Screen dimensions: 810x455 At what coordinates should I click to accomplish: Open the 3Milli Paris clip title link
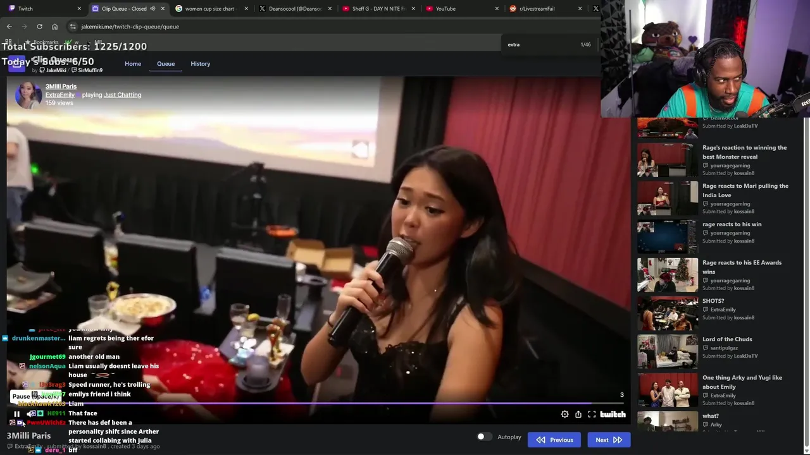pos(61,87)
